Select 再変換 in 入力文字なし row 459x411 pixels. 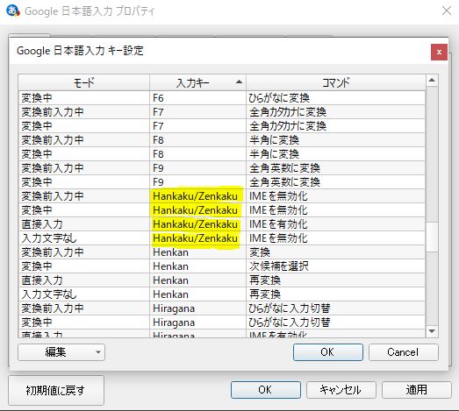336,294
